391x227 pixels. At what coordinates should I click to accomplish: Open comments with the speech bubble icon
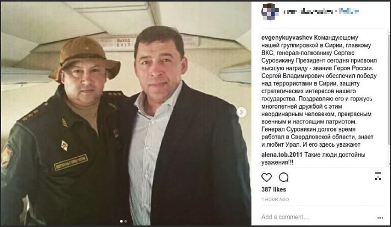(284, 177)
